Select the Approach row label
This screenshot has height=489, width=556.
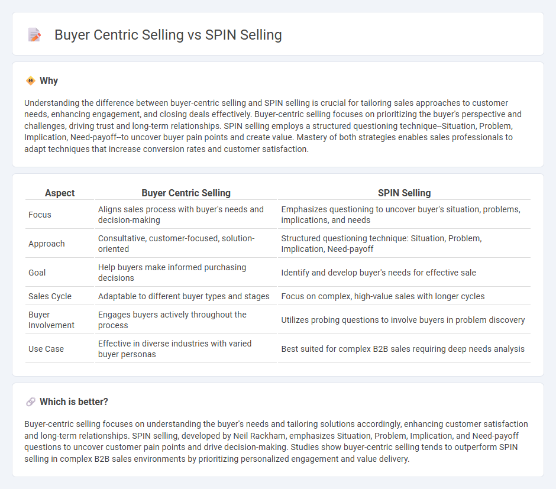coord(47,244)
